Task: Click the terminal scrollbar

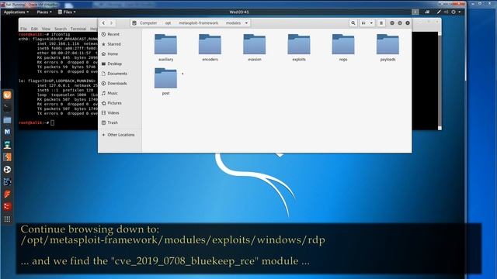Action: click(x=440, y=81)
